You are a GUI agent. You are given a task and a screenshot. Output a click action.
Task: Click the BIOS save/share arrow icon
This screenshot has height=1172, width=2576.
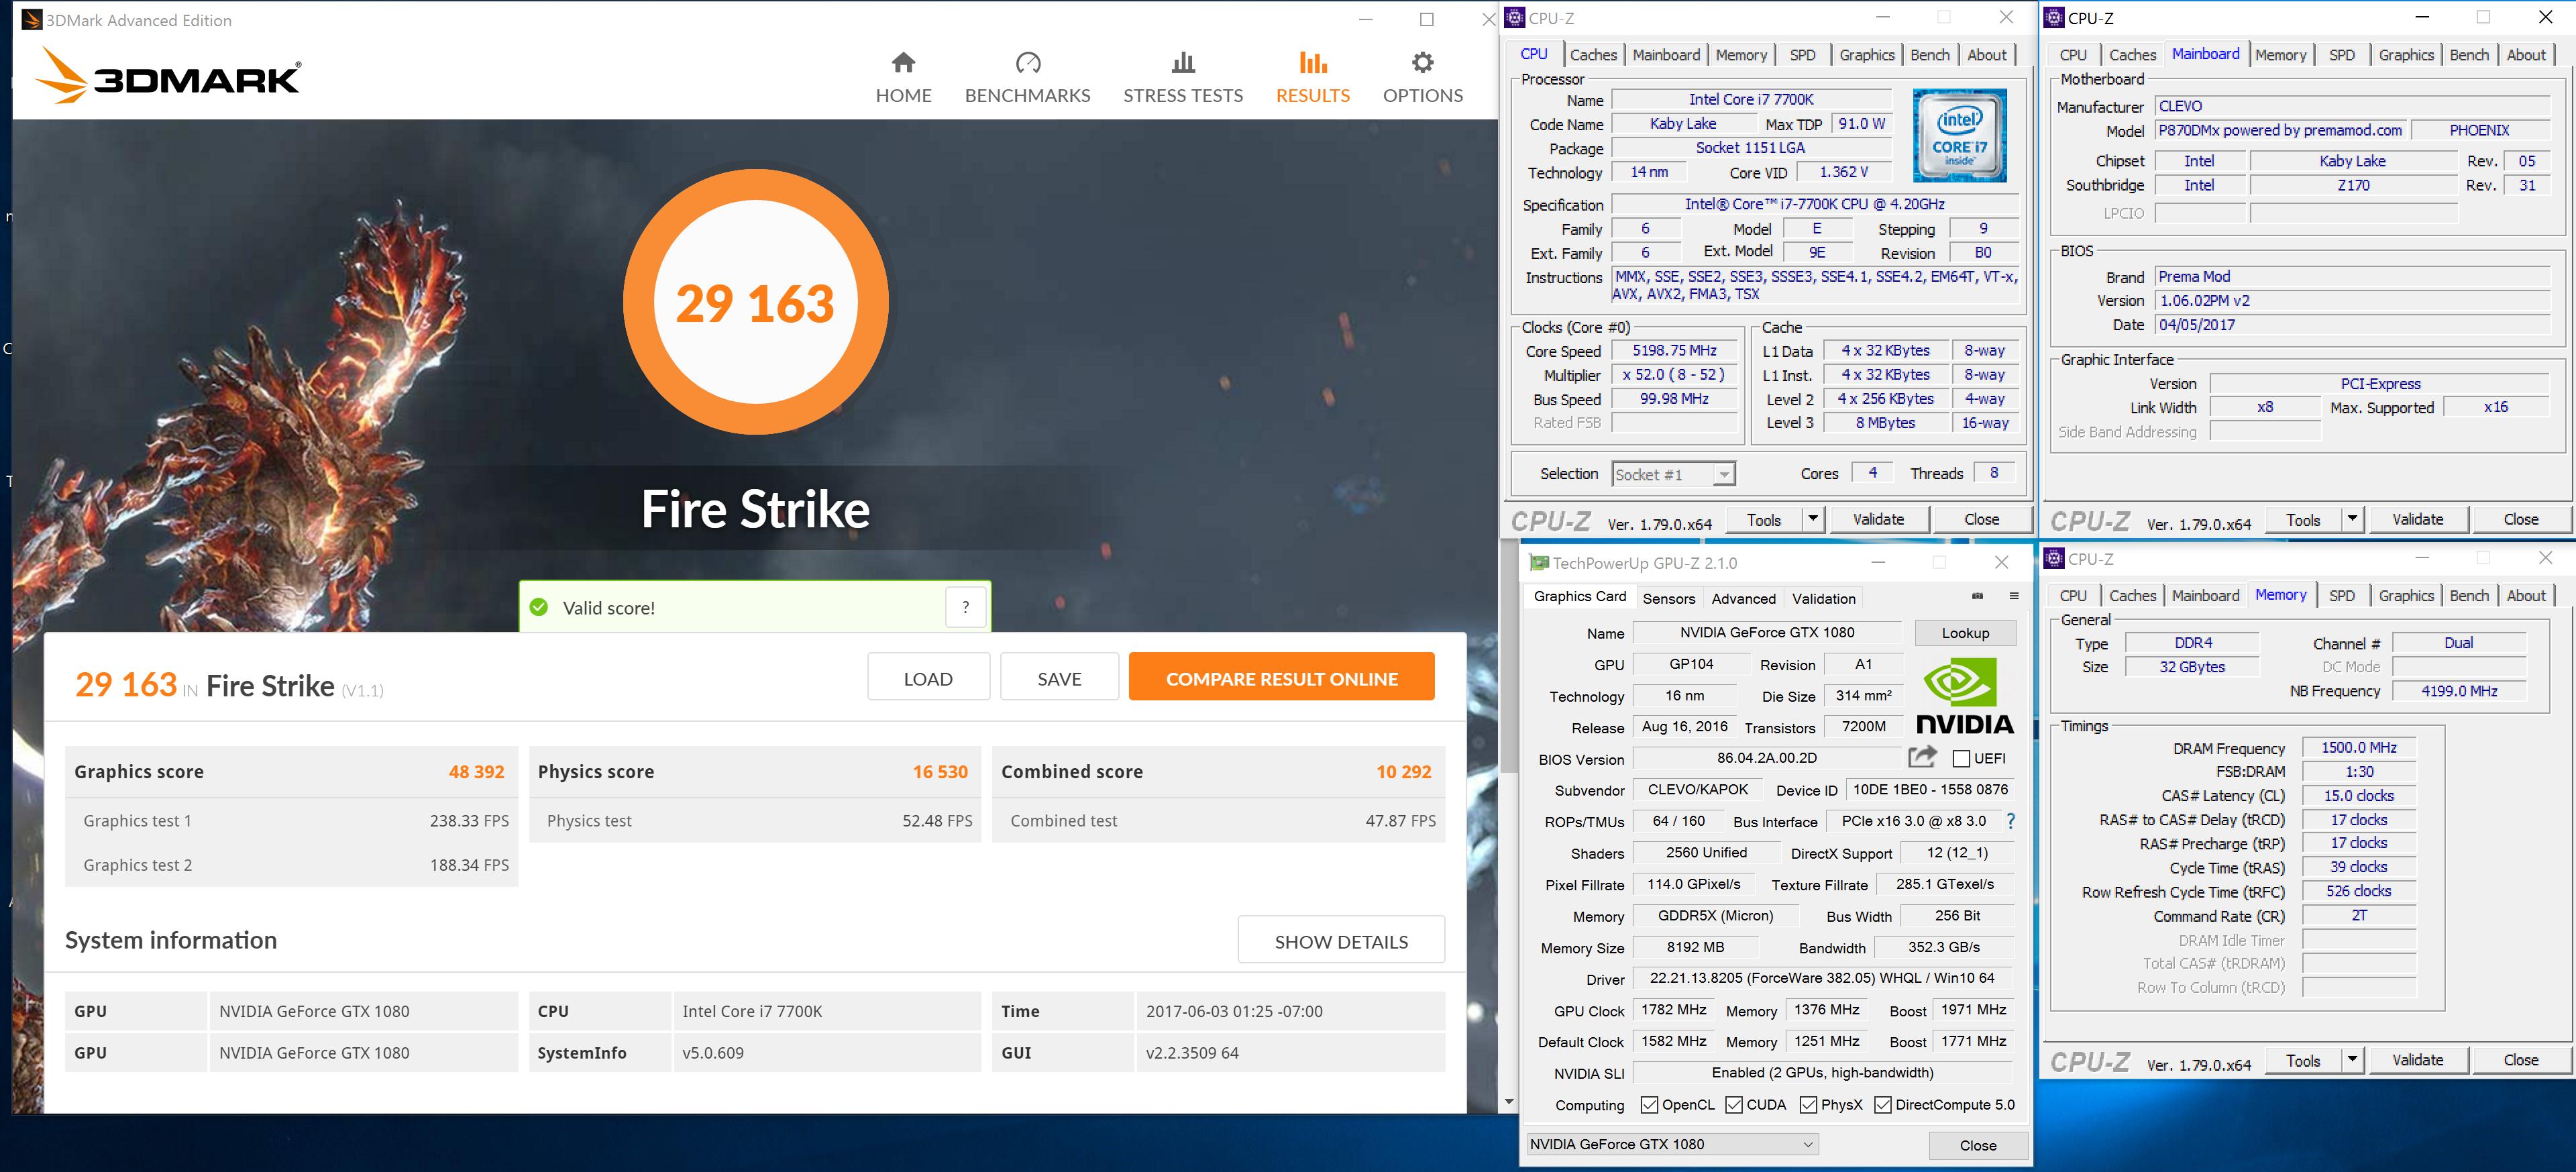pyautogui.click(x=1922, y=757)
